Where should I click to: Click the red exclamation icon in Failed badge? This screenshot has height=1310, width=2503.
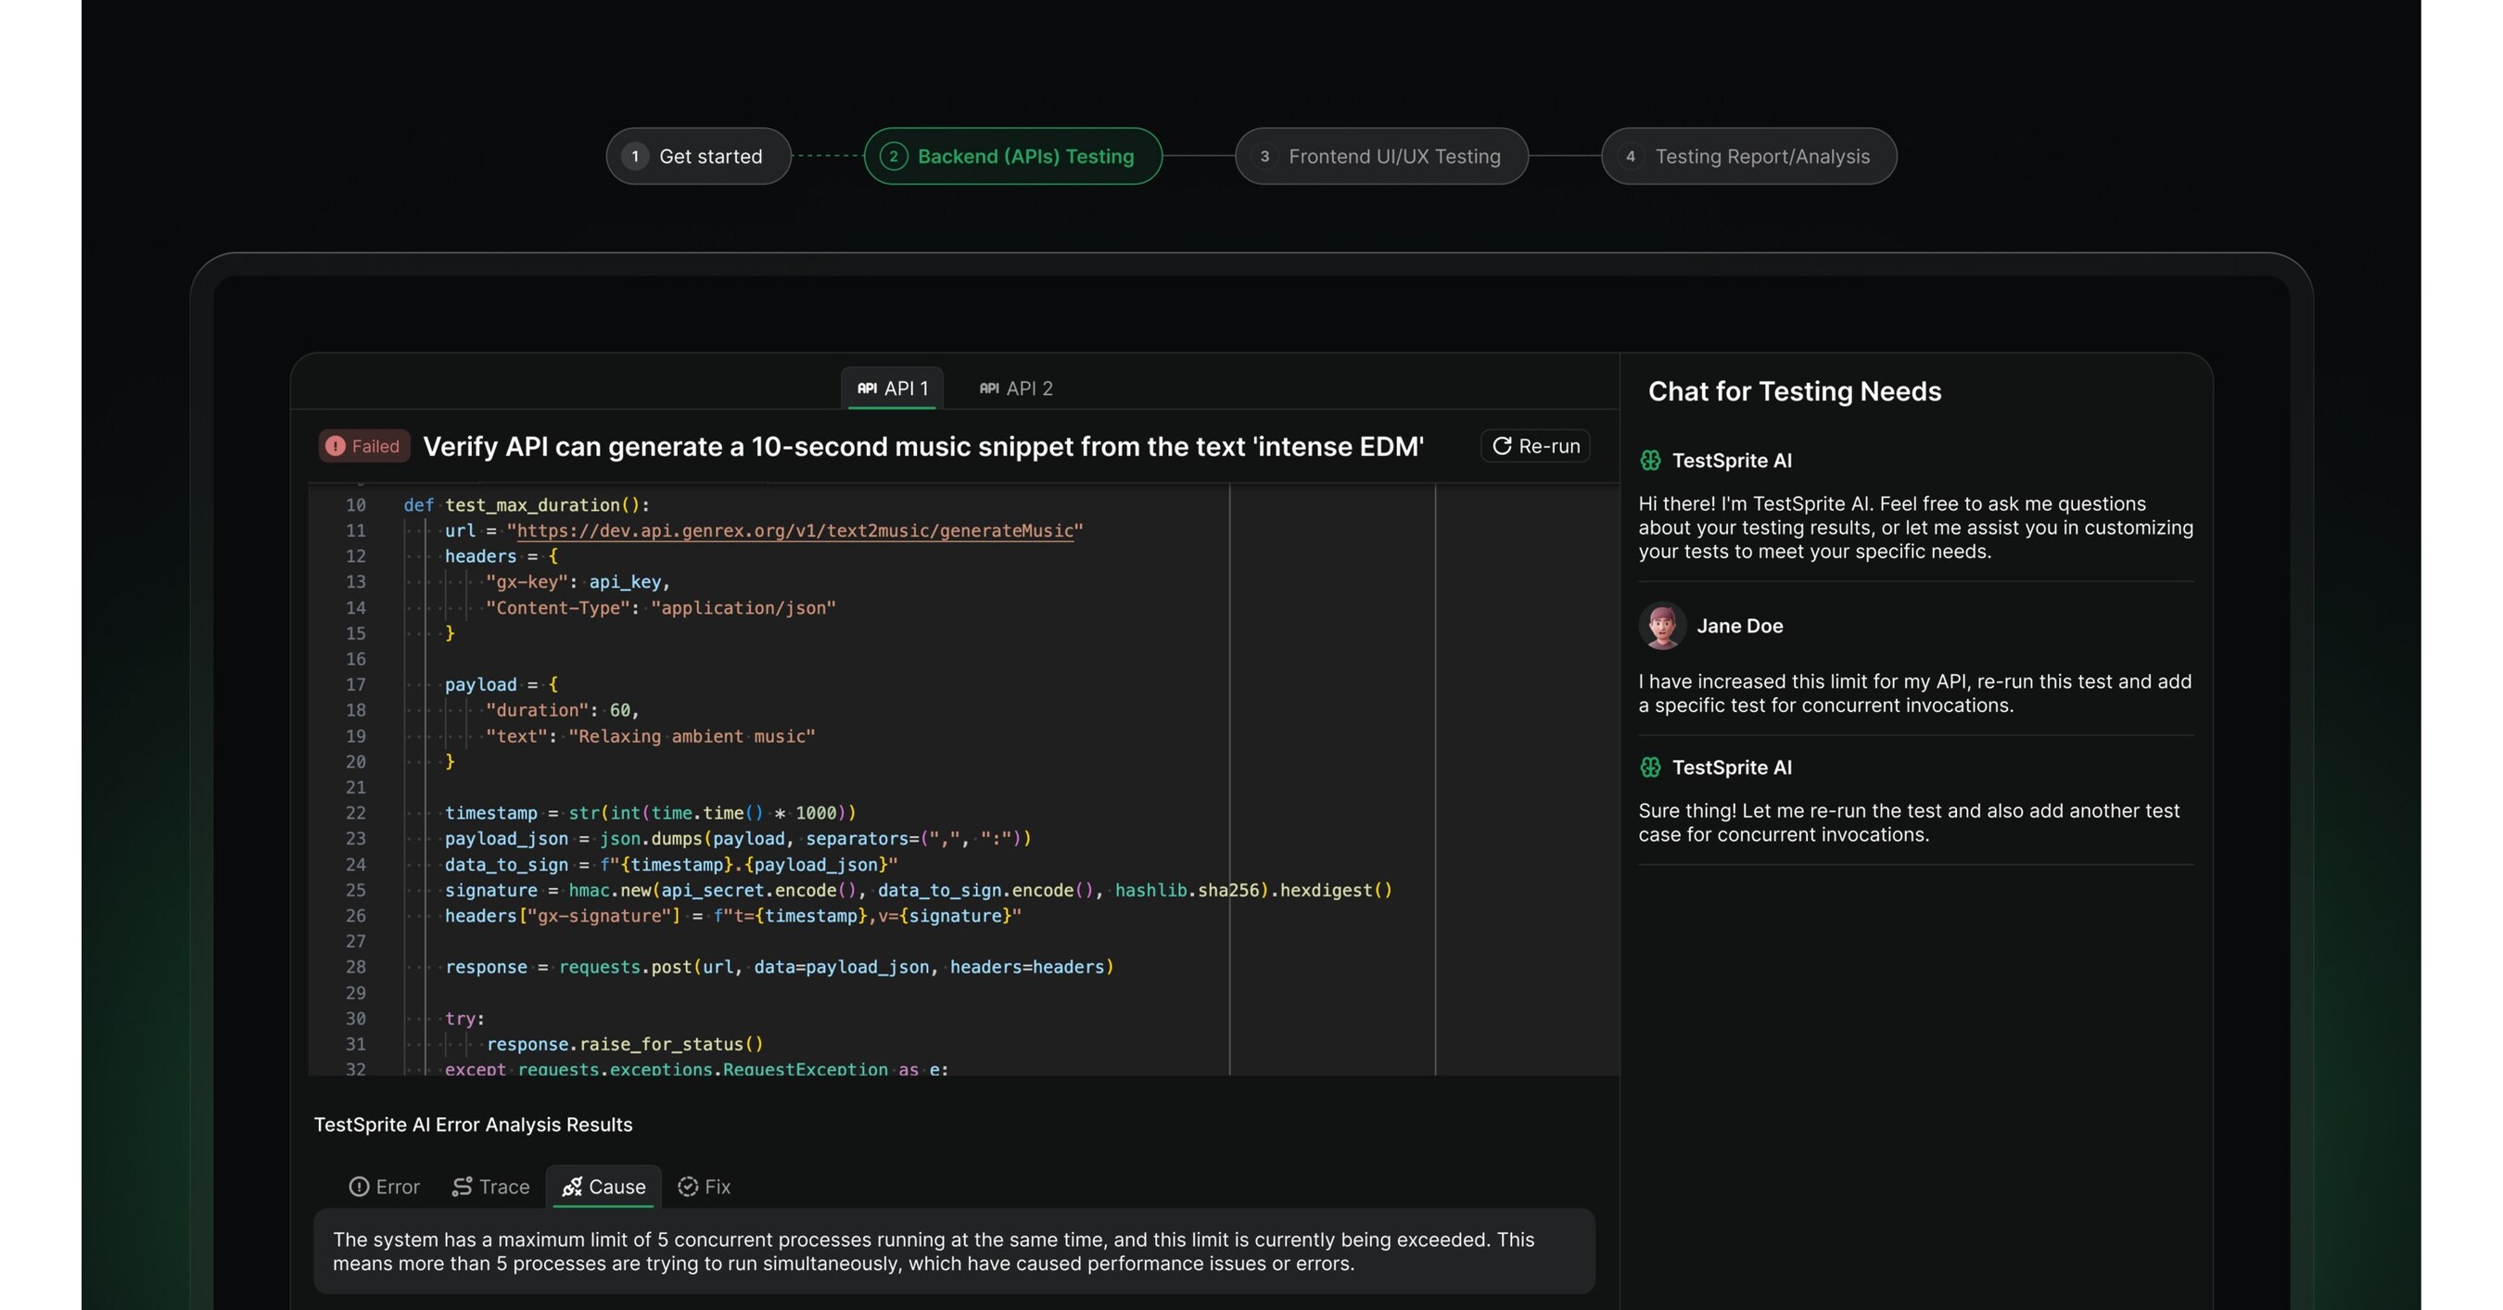(x=336, y=446)
